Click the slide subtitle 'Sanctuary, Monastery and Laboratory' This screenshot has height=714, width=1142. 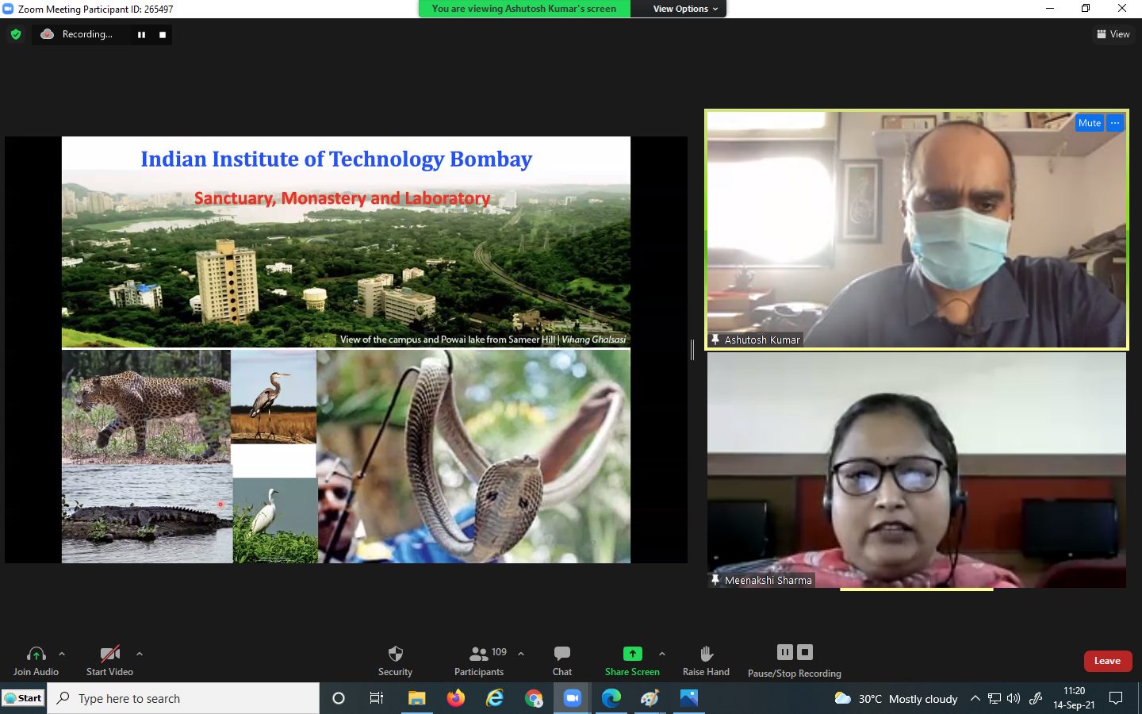(342, 198)
